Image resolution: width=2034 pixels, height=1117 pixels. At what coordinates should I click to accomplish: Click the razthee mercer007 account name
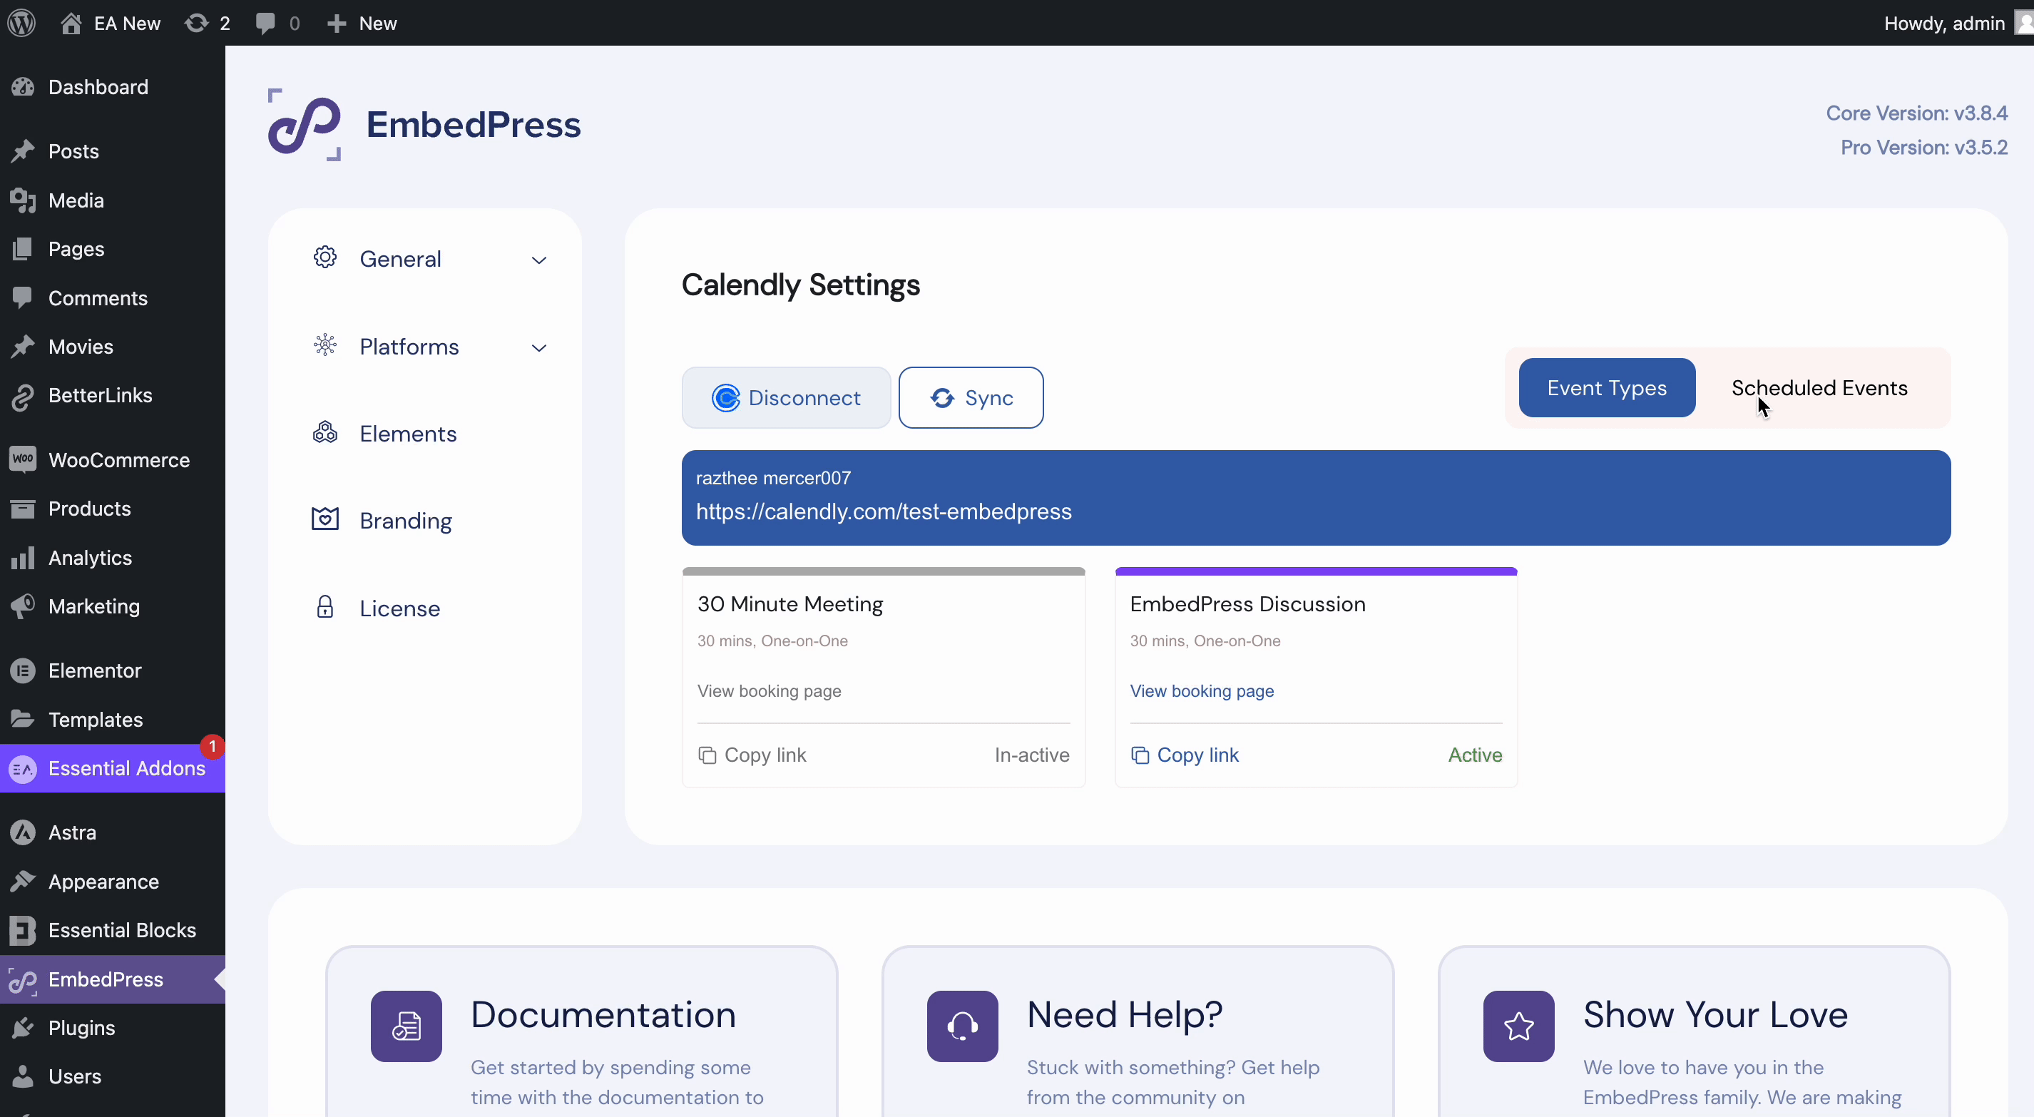point(773,478)
